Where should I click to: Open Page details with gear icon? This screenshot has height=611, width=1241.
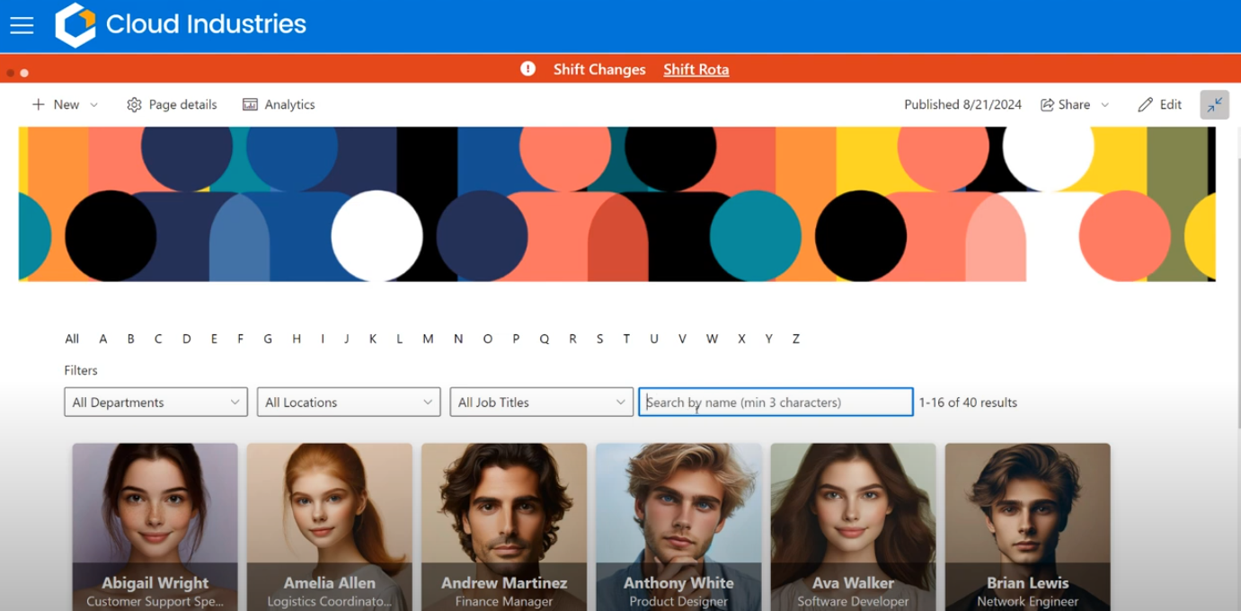coord(172,104)
